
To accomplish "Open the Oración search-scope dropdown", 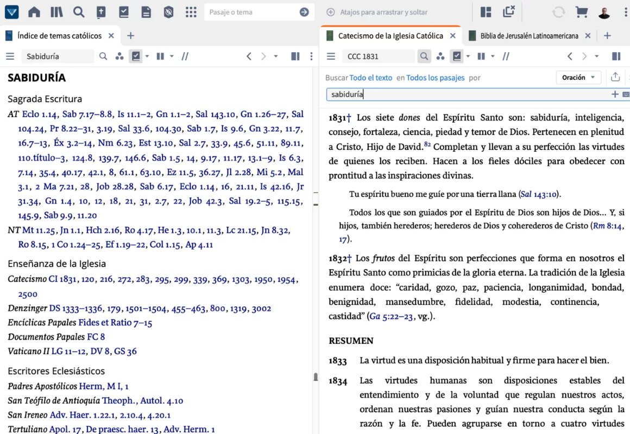I will pos(578,78).
